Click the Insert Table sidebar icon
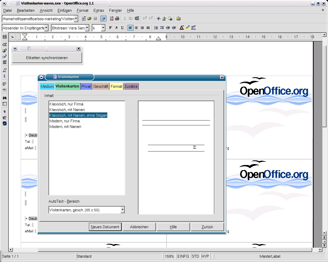 pos(5,37)
